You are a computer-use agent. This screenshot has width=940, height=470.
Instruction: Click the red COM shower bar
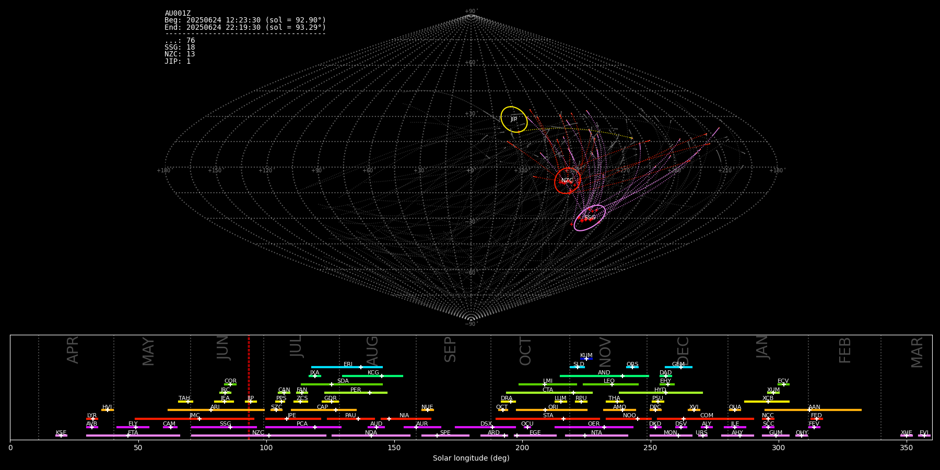coord(706,419)
